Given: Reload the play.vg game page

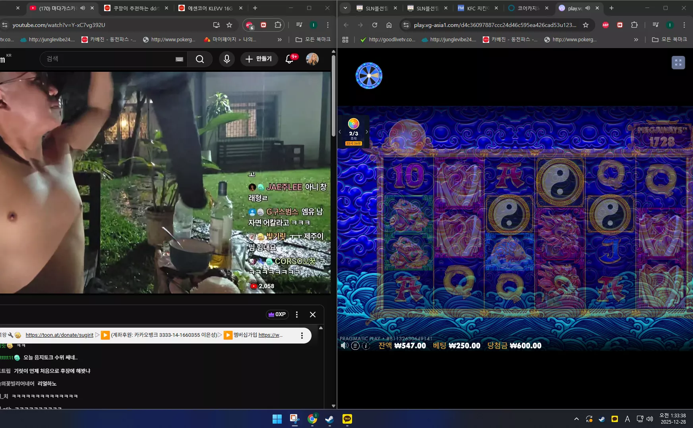Looking at the screenshot, I should [375, 25].
